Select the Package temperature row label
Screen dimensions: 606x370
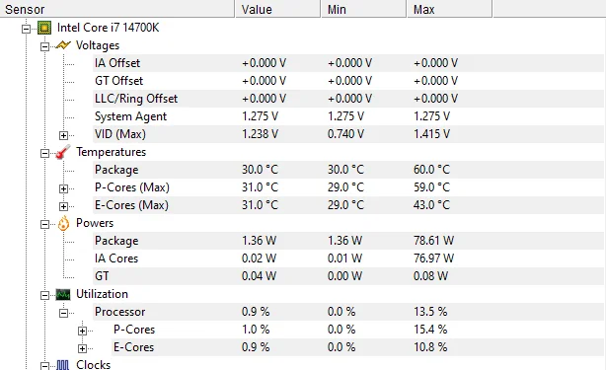116,170
